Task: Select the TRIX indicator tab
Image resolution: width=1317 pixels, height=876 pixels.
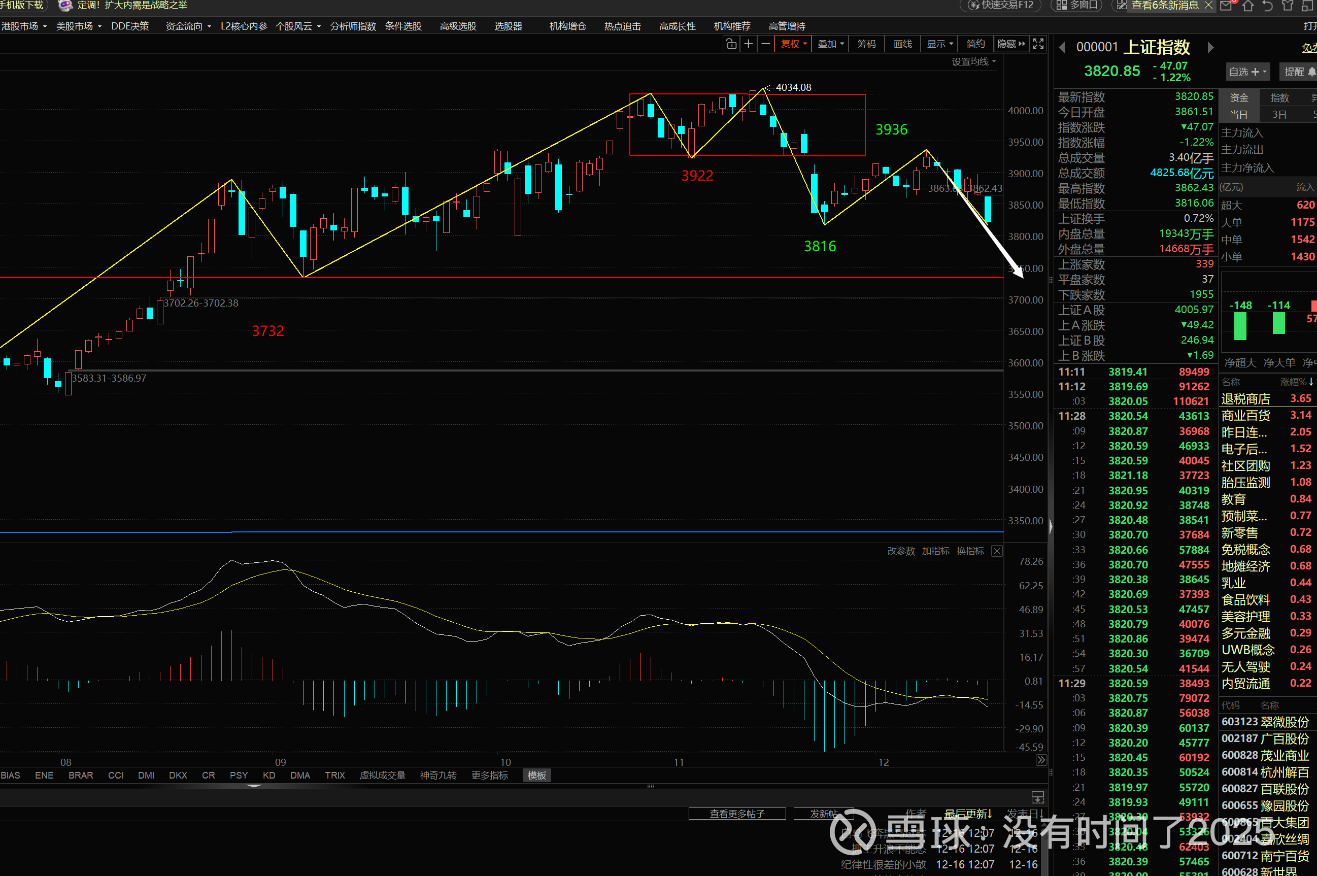Action: point(334,776)
